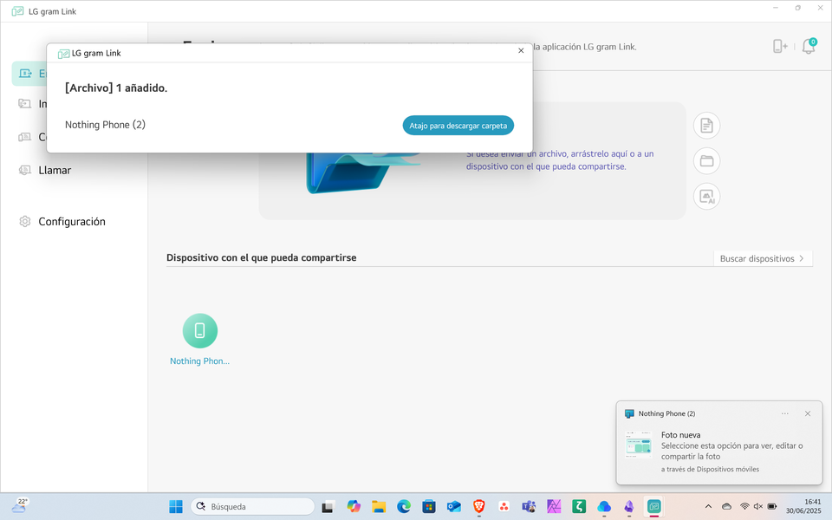
Task: Open the Windows Start menu
Action: coord(176,507)
